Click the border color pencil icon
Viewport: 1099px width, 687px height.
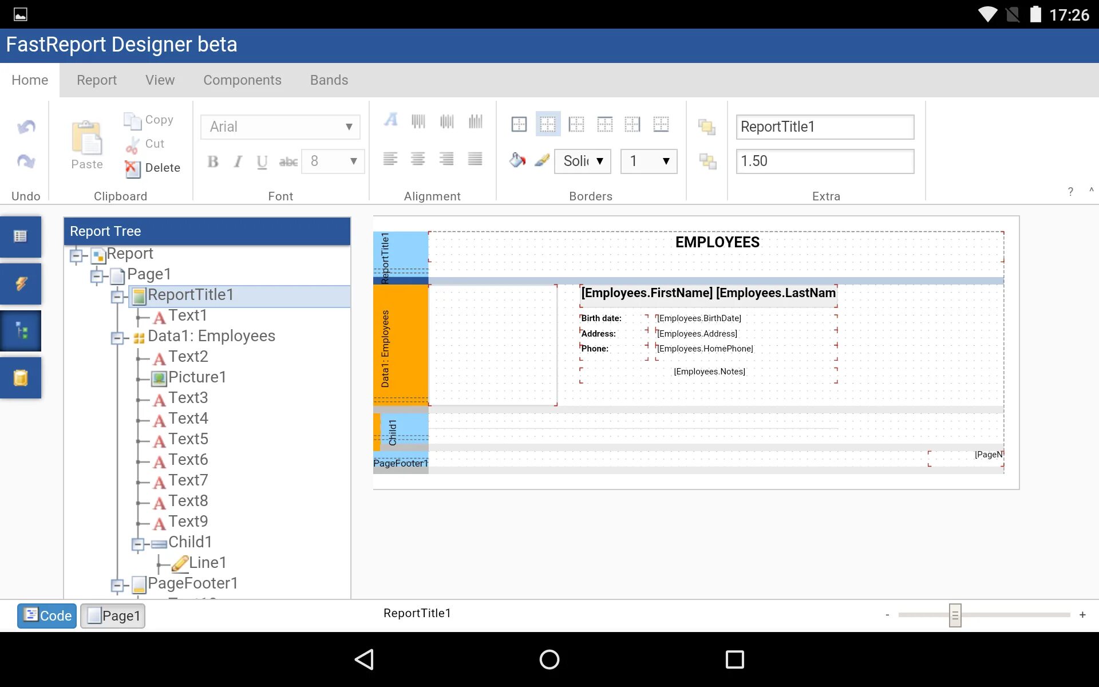tap(541, 160)
